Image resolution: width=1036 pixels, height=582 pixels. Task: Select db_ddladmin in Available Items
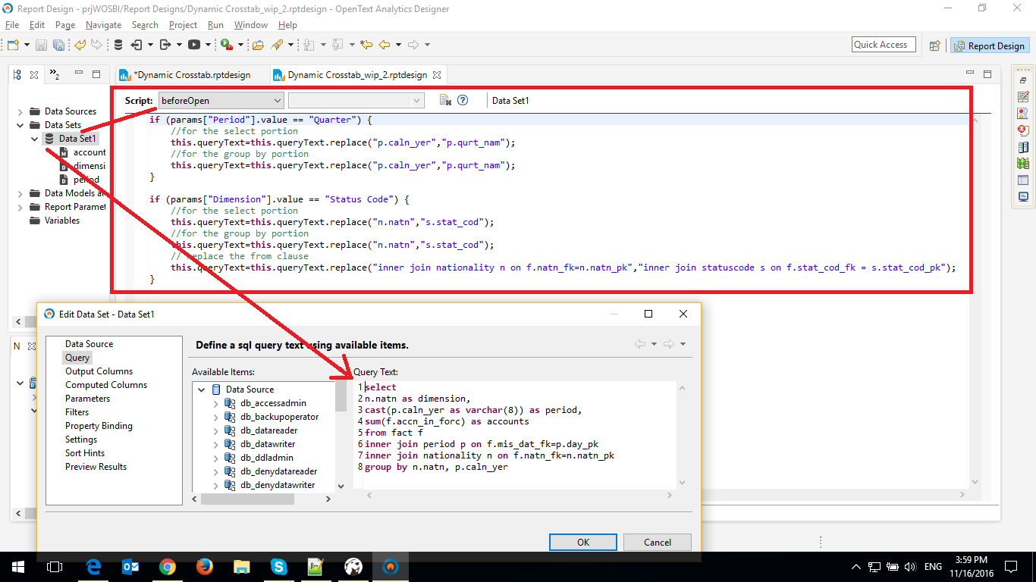pyautogui.click(x=266, y=458)
